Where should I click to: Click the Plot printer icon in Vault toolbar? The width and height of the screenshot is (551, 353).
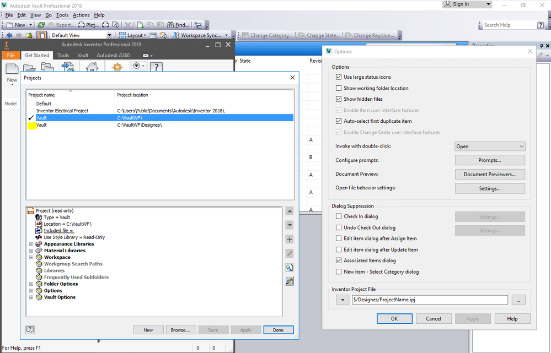pyautogui.click(x=81, y=25)
